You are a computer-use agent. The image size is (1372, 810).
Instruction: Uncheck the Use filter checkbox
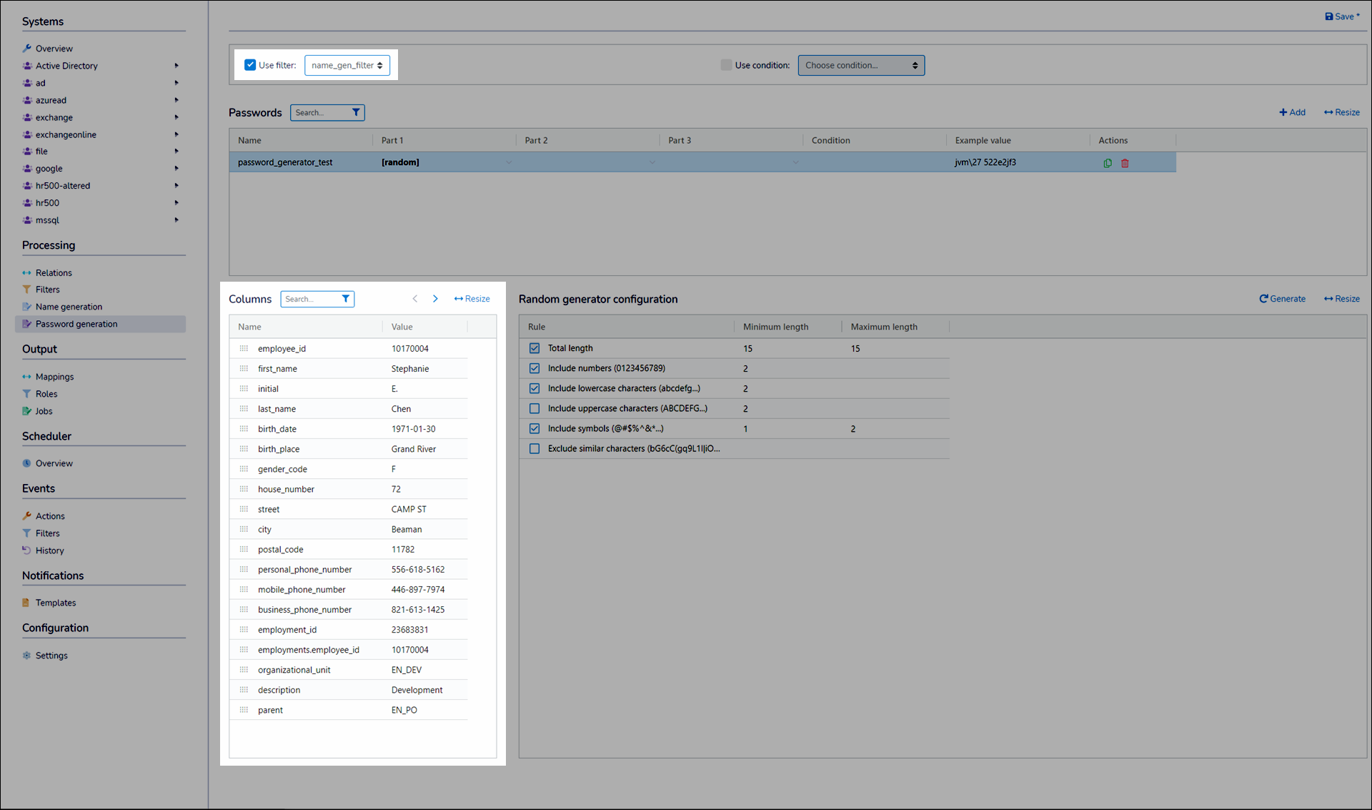click(x=250, y=65)
